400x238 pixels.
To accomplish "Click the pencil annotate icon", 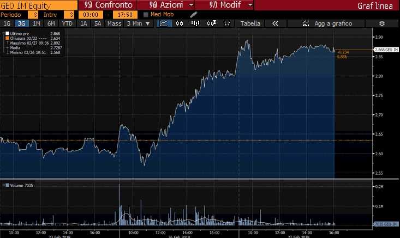I will (194, 15).
